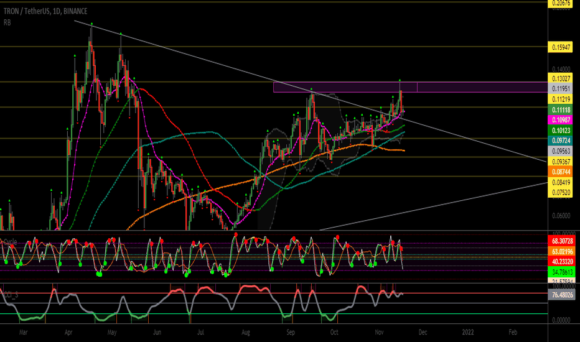This screenshot has width=580, height=342.
Task: Select the green 0.10123 moving average label
Action: tap(560, 131)
